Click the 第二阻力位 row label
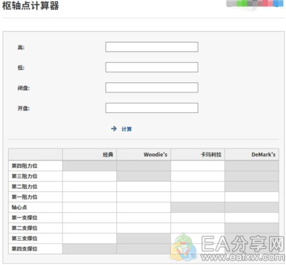 pyautogui.click(x=25, y=186)
